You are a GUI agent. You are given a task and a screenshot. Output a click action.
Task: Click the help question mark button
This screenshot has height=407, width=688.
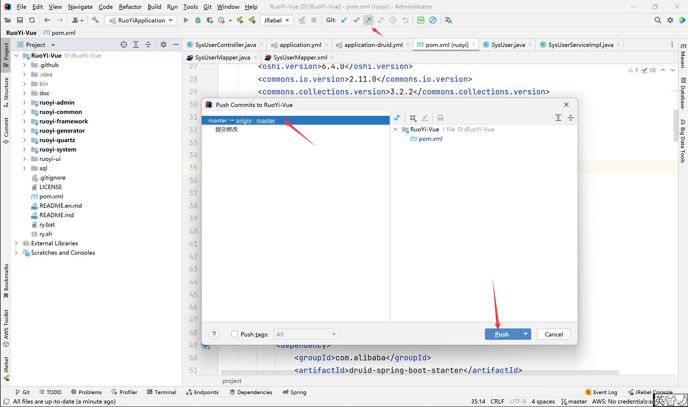[214, 334]
